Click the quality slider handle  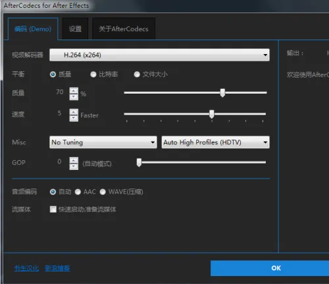pos(222,93)
